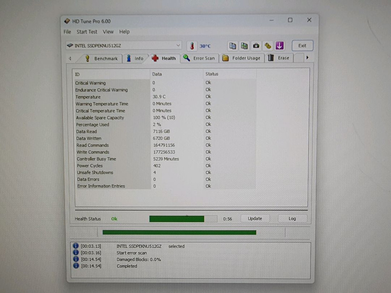Image resolution: width=391 pixels, height=293 pixels.
Task: Open the drive selection dropdown
Action: tap(178, 45)
